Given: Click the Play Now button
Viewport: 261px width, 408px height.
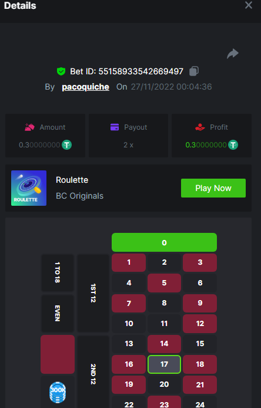Looking at the screenshot, I should [x=213, y=188].
